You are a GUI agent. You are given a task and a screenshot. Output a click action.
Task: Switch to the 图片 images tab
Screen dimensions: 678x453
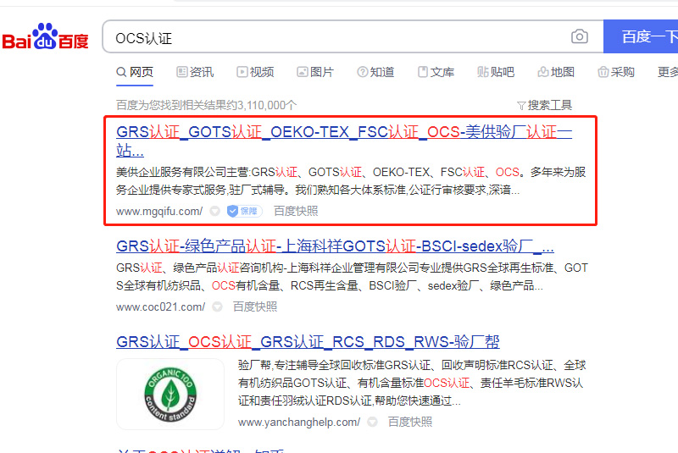[x=314, y=72]
